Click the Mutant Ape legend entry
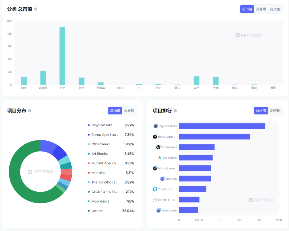289x231 pixels. [x=104, y=163]
